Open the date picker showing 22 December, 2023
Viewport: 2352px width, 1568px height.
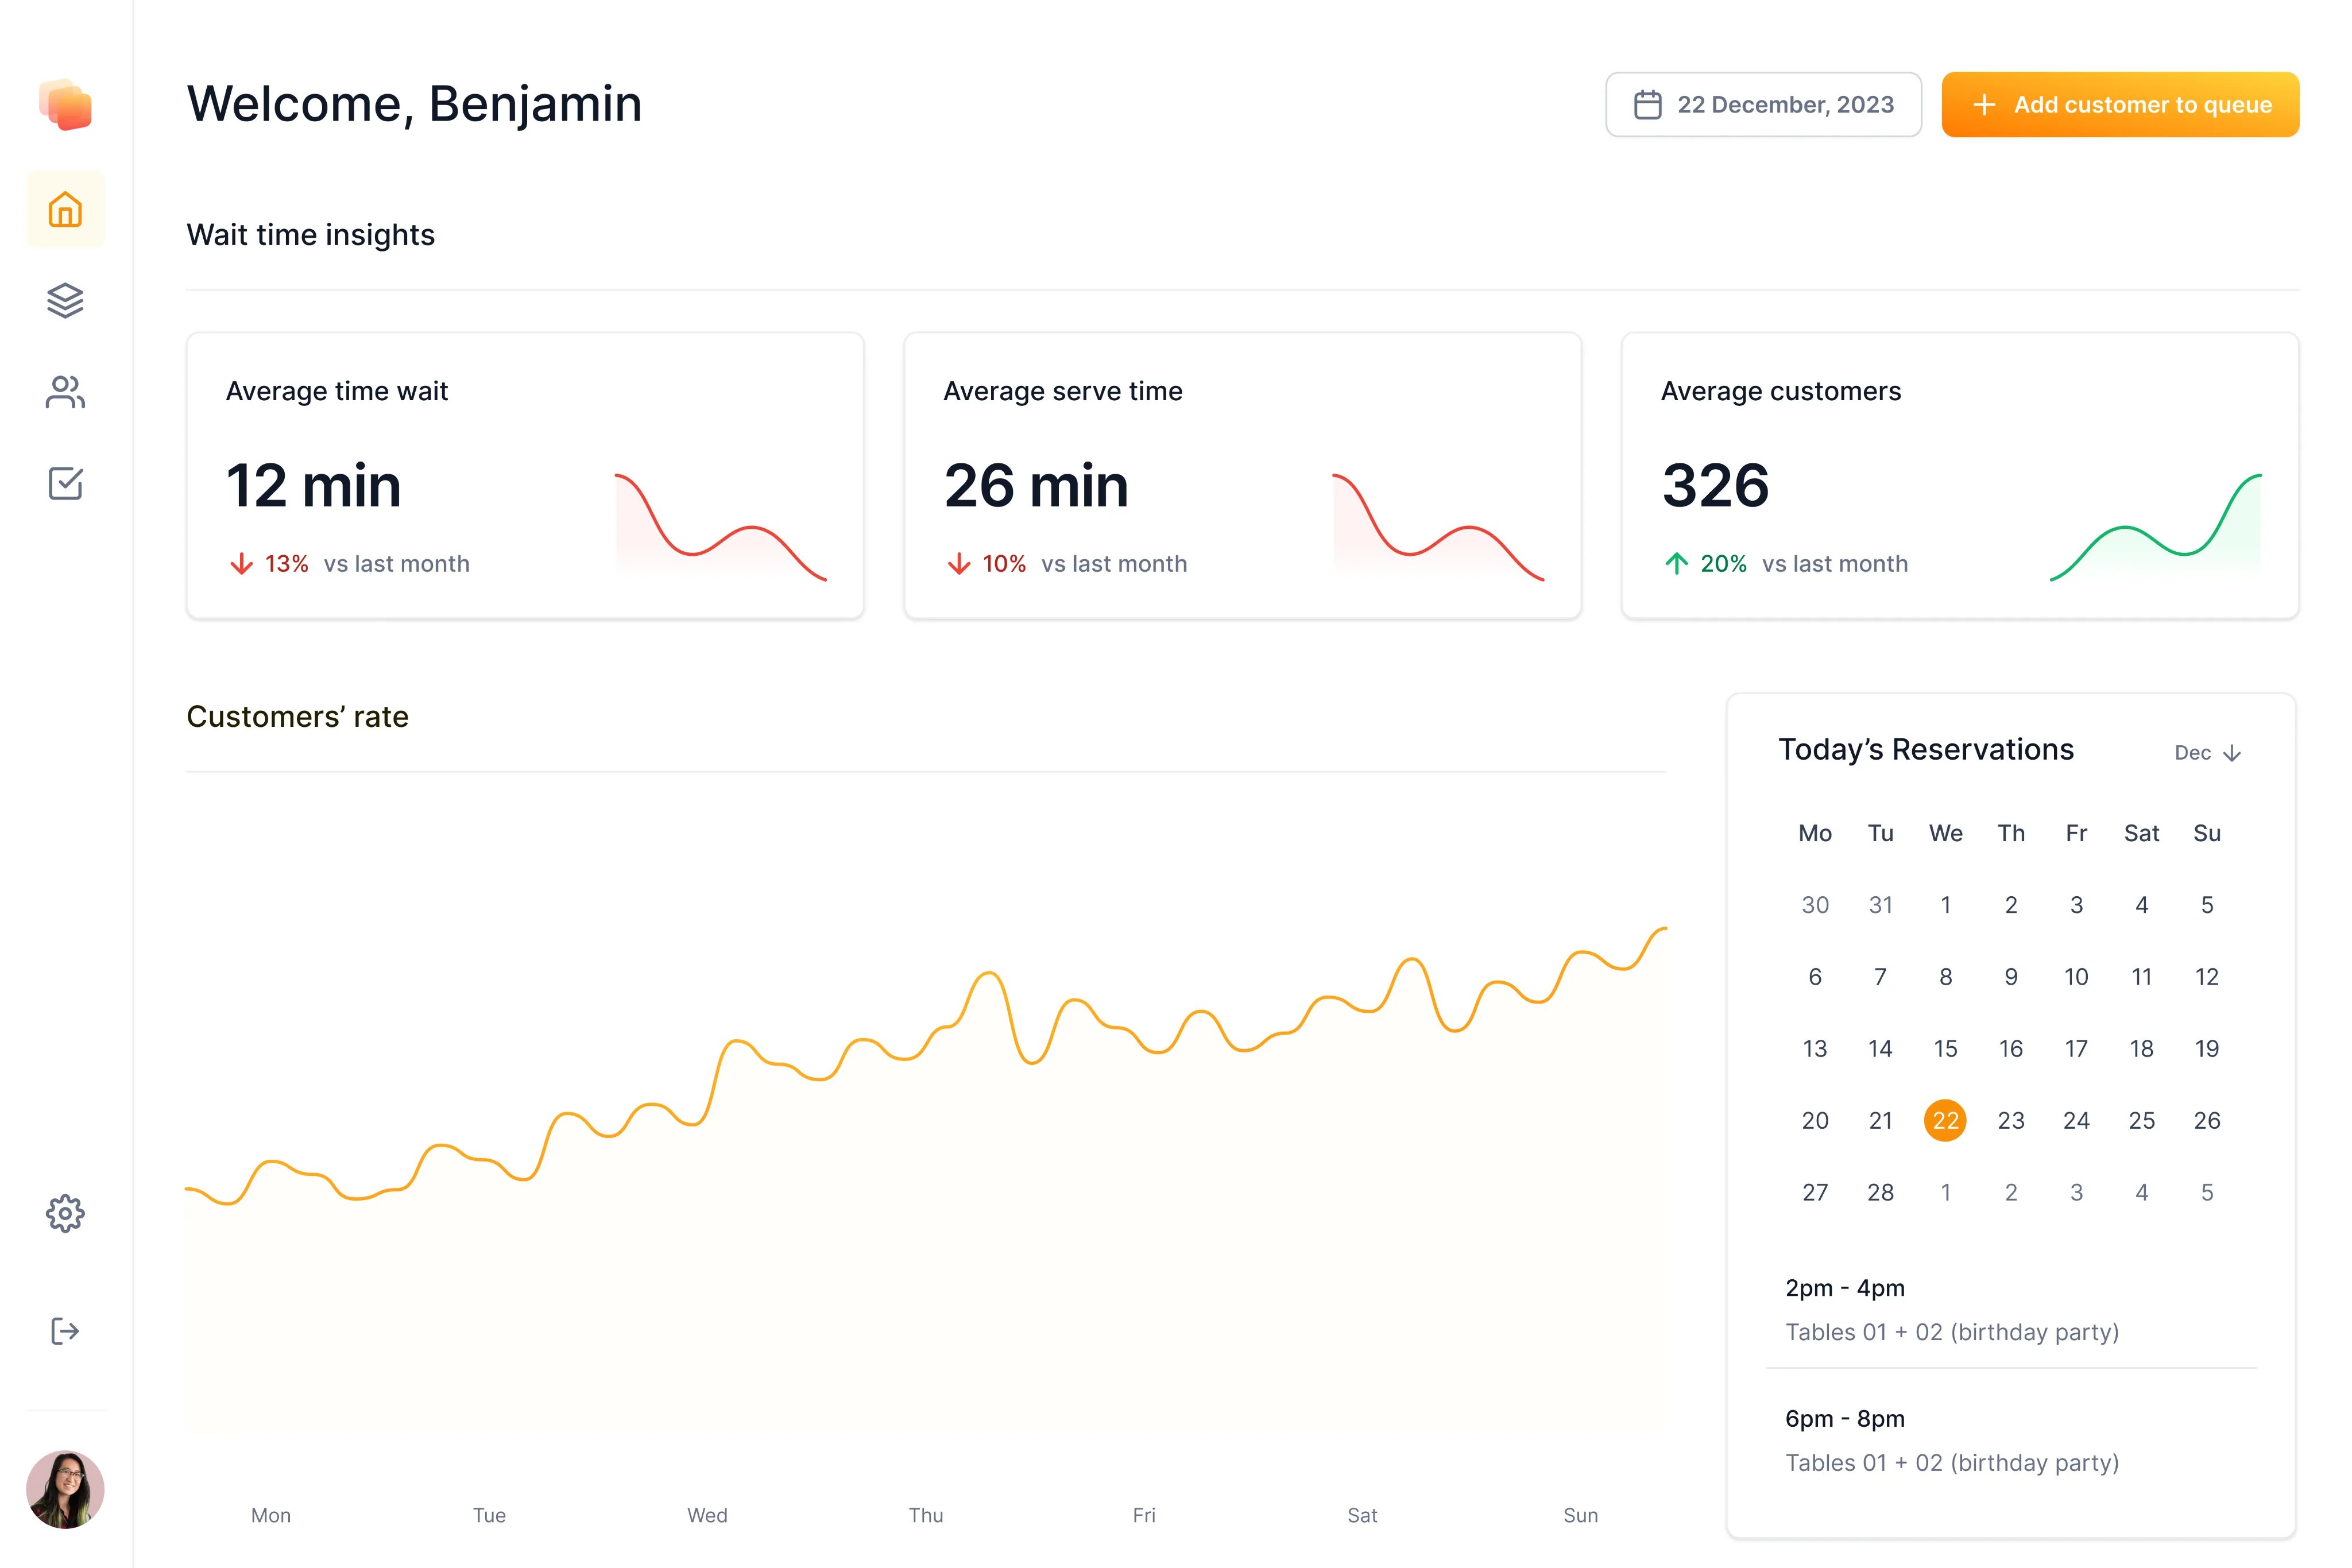point(1763,103)
